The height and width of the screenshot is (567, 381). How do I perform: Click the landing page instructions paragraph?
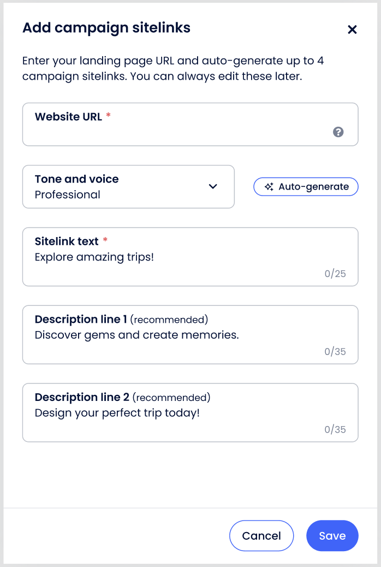tap(173, 68)
